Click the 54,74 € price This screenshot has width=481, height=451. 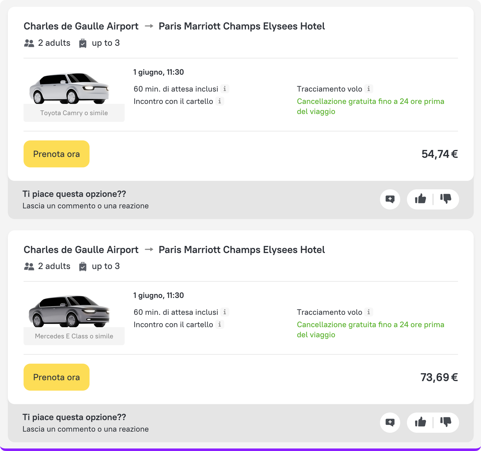[x=439, y=154]
